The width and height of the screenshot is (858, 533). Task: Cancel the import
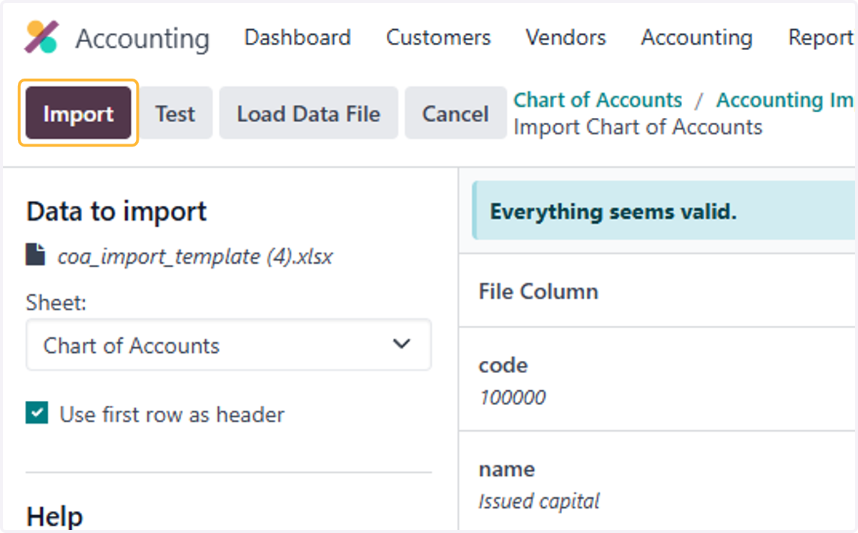[x=455, y=114]
